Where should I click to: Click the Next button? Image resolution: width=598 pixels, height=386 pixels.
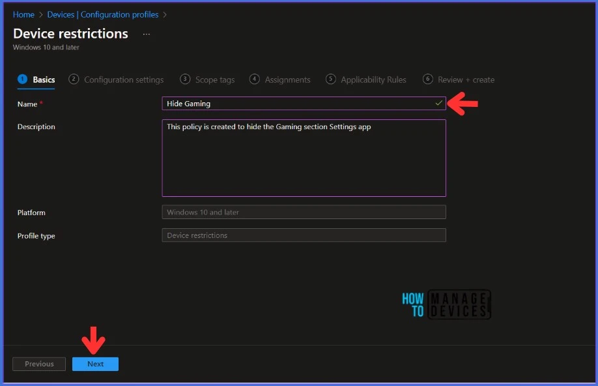tap(95, 364)
